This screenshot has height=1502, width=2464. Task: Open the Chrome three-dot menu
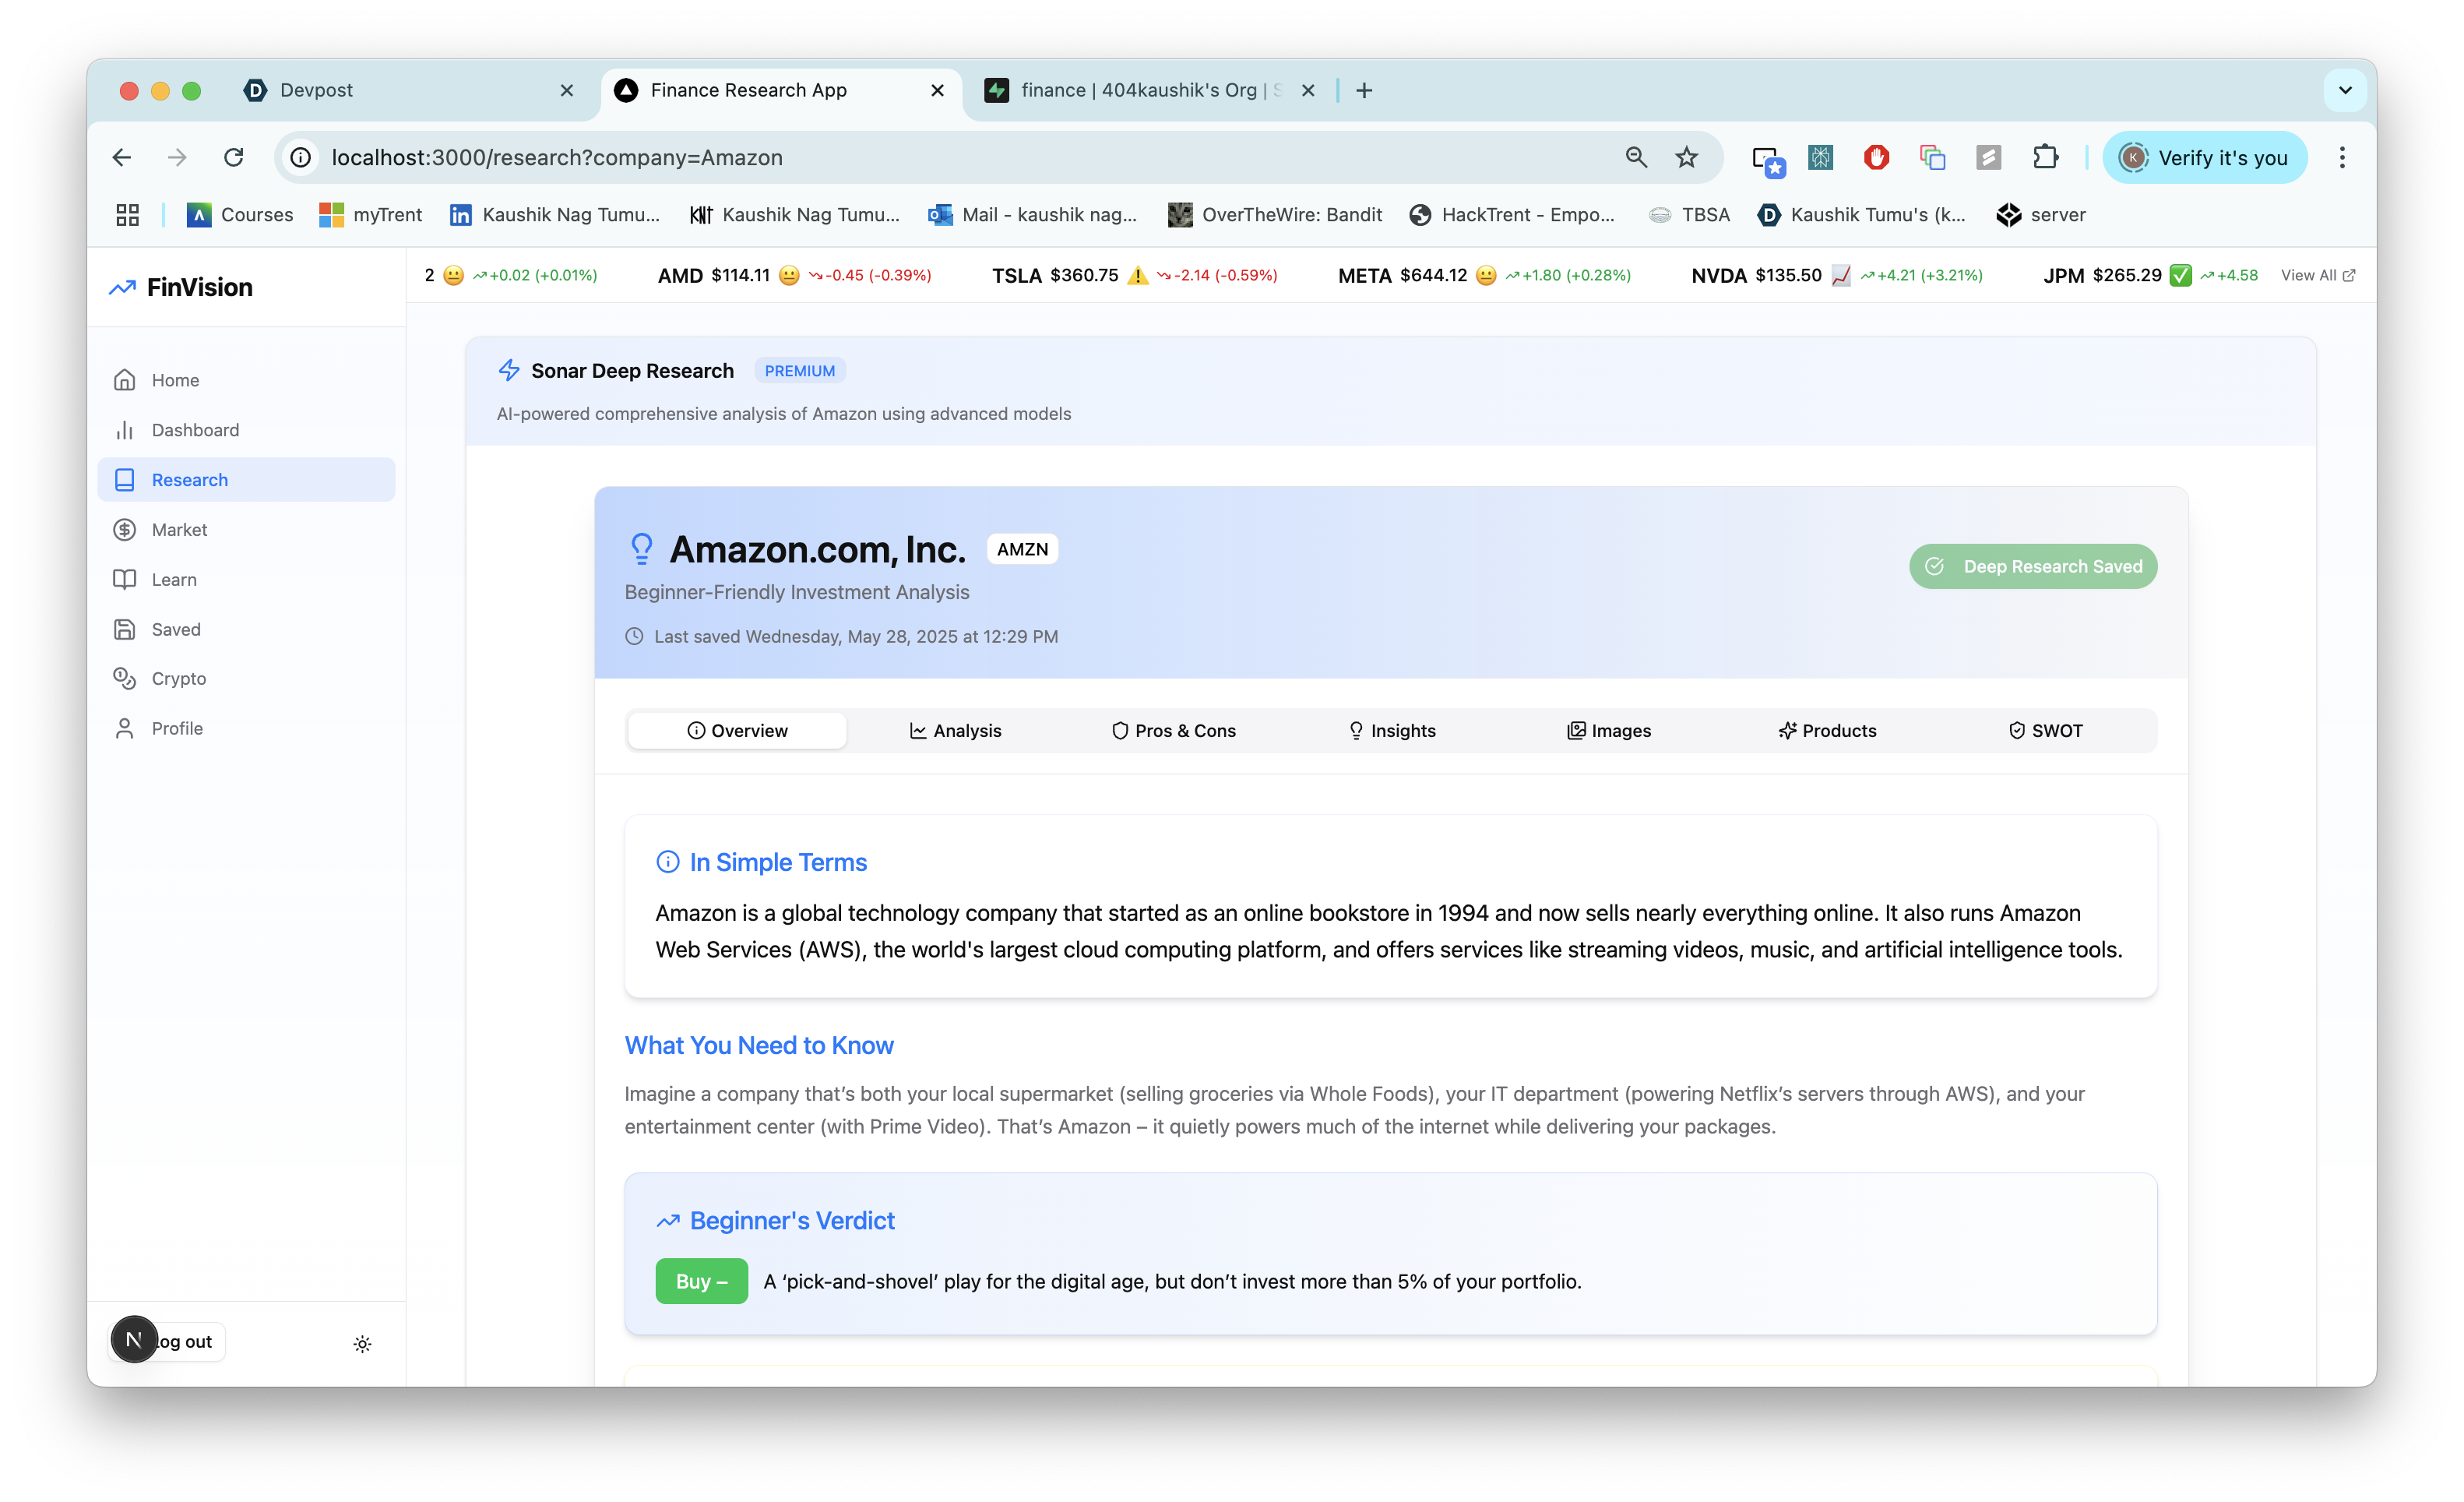[2342, 157]
